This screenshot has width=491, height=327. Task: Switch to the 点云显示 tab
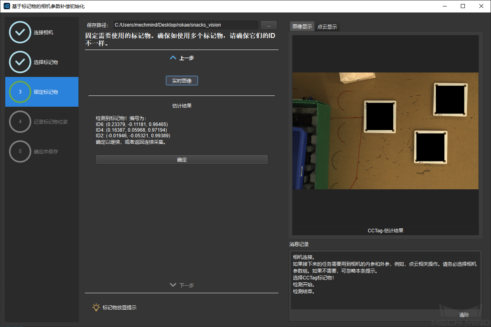[x=327, y=27]
